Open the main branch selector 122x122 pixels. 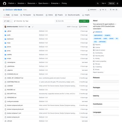coord(8,21)
